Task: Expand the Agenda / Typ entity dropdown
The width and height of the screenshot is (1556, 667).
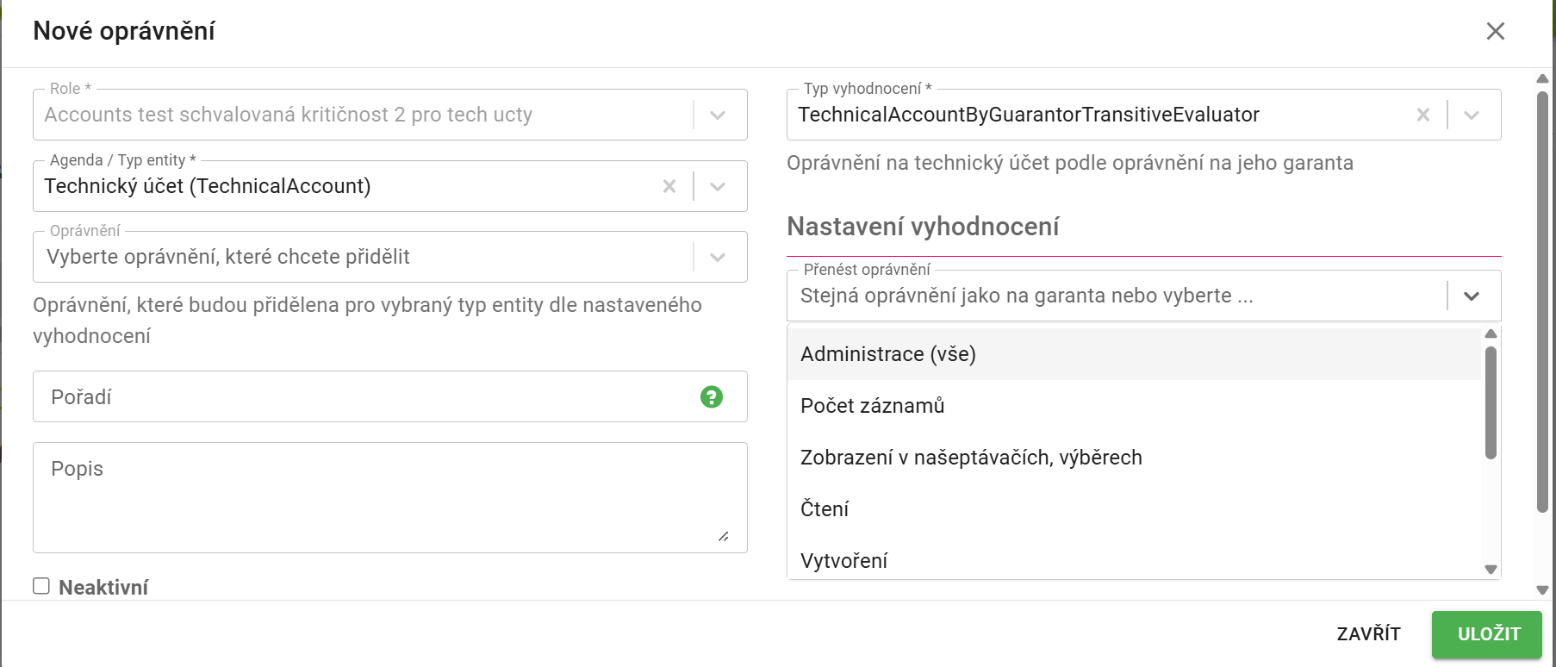Action: click(x=718, y=186)
